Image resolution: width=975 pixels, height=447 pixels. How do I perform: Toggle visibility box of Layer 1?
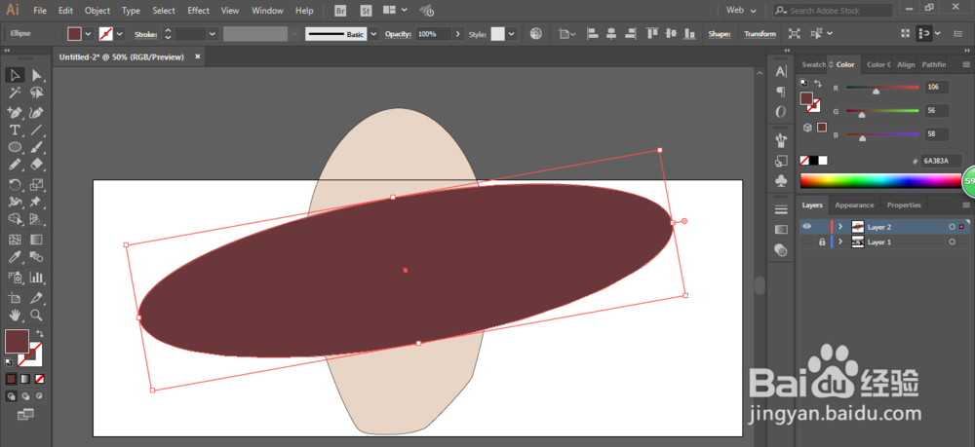coord(806,242)
